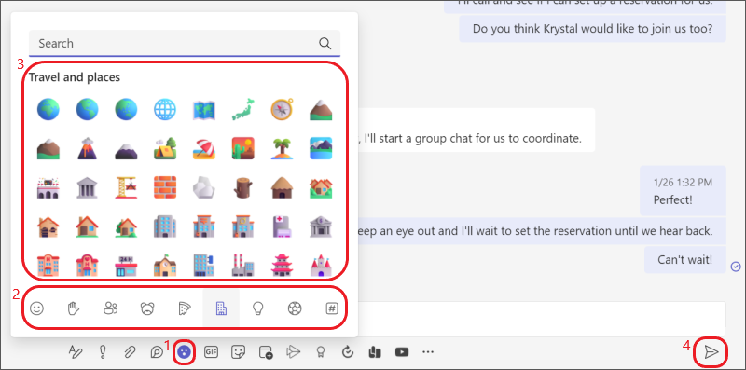This screenshot has height=370, width=746.
Task: Choose the stadium emoji
Action: click(48, 188)
